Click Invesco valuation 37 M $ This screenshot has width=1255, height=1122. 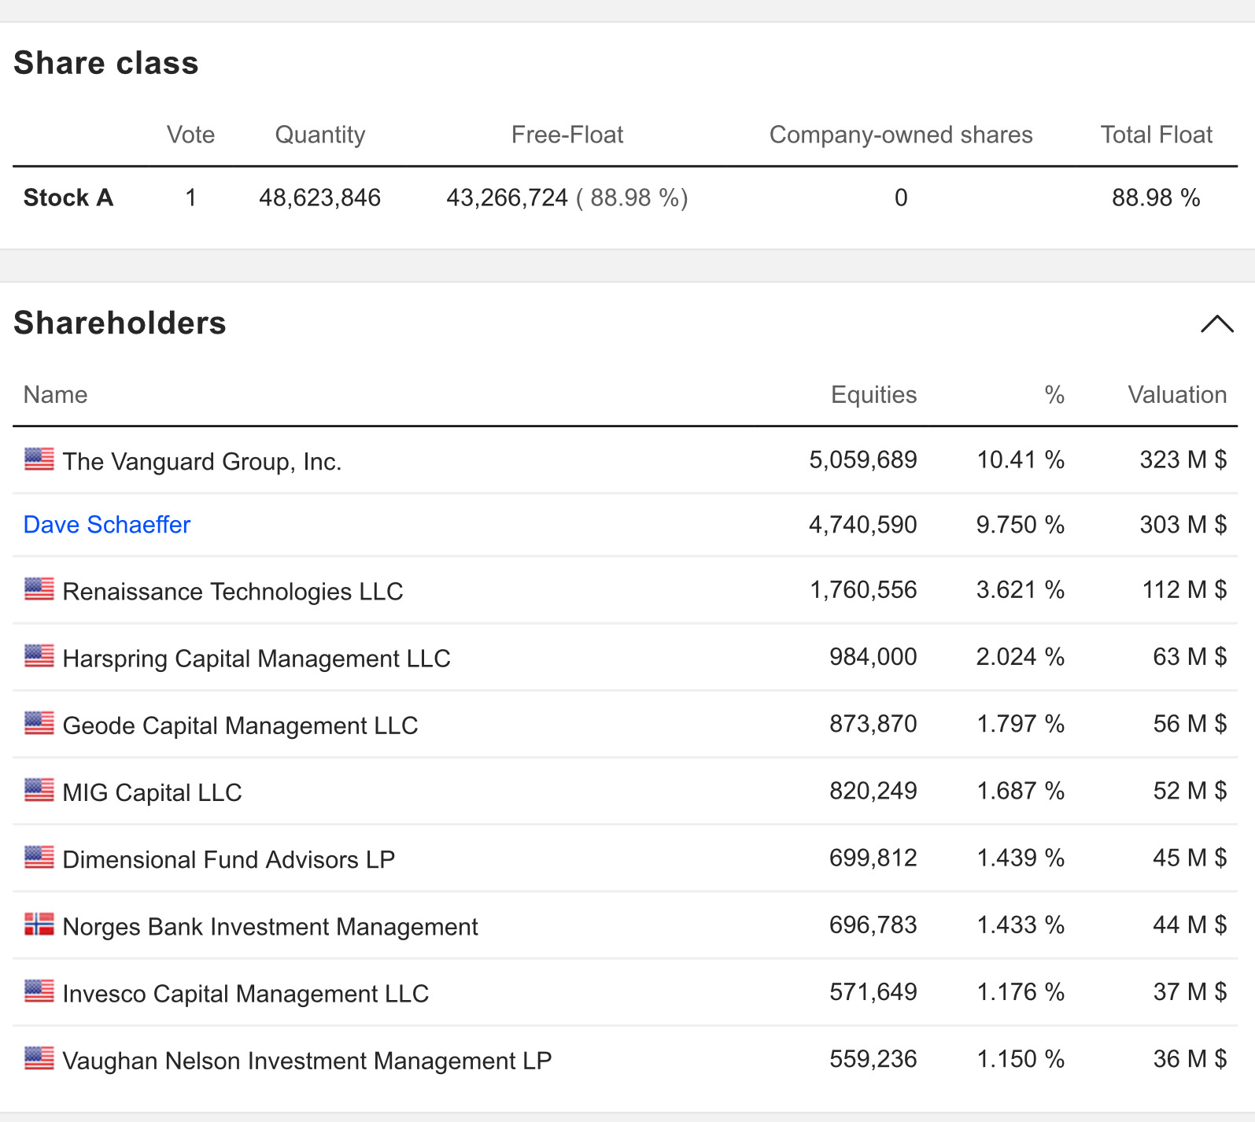[1190, 992]
